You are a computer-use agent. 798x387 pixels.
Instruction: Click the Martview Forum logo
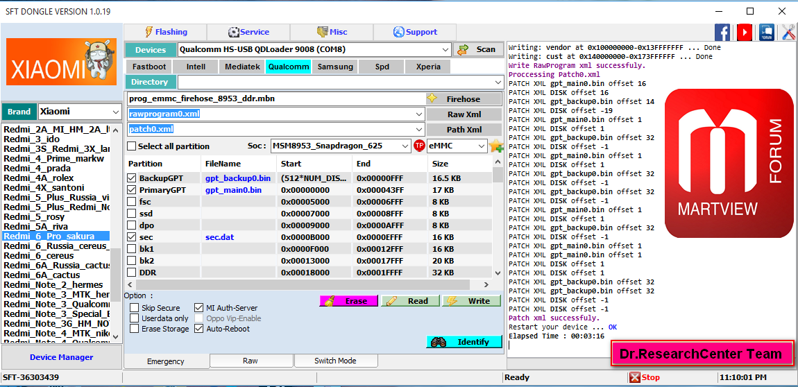[x=729, y=164]
